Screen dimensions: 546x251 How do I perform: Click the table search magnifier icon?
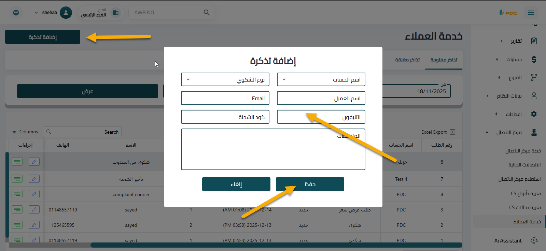(48, 132)
